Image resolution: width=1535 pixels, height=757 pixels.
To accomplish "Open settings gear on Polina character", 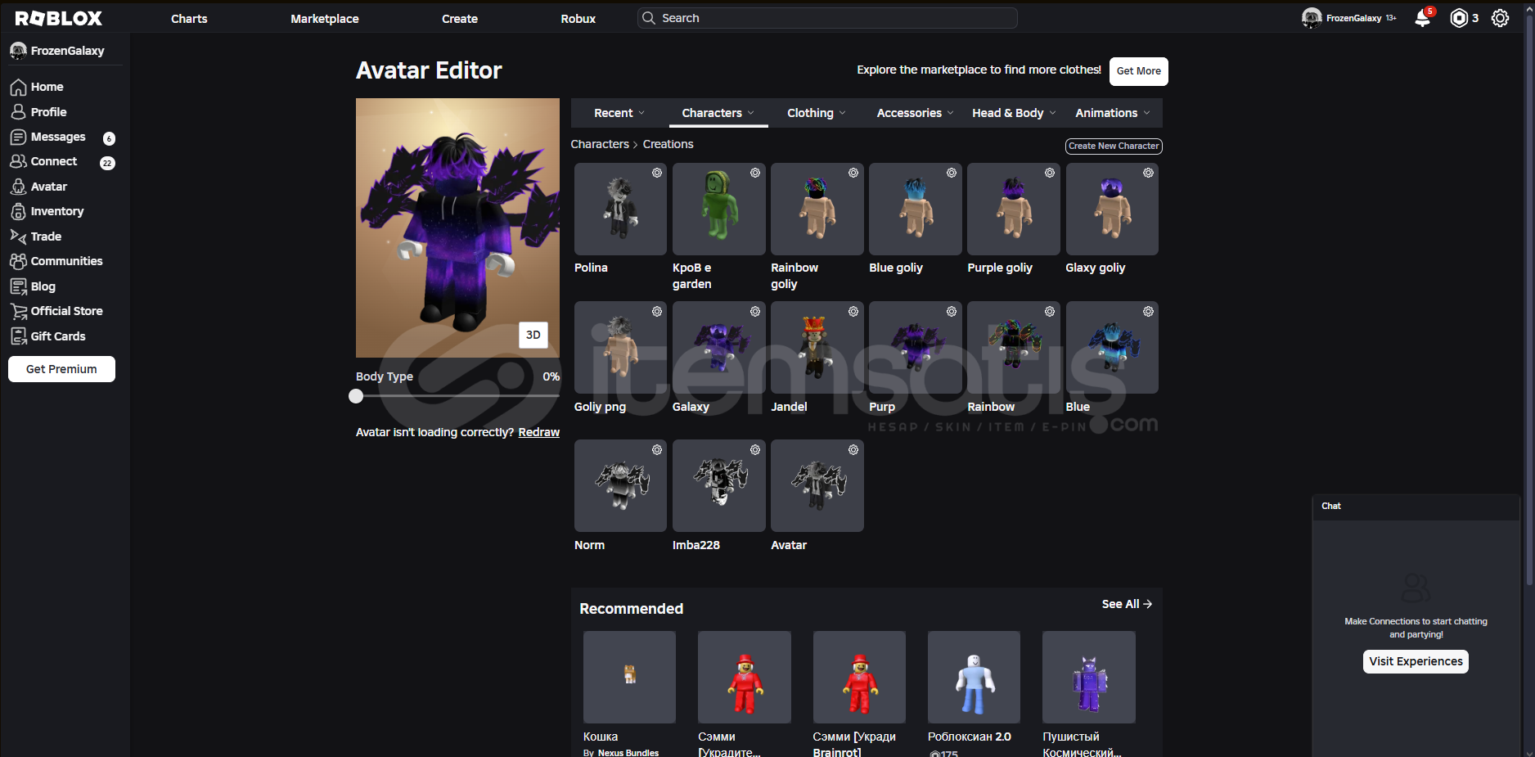I will (x=657, y=173).
